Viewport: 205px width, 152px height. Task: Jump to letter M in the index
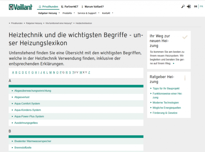tap(51, 72)
